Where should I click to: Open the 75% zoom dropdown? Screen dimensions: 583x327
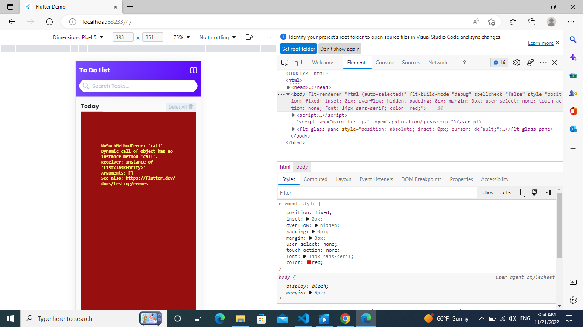tap(182, 37)
